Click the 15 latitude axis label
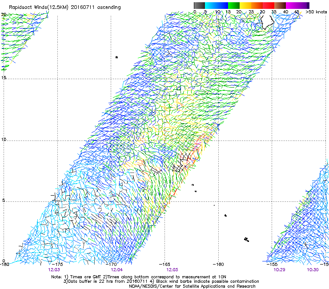Screen dimensions: 329x289 [4, 78]
